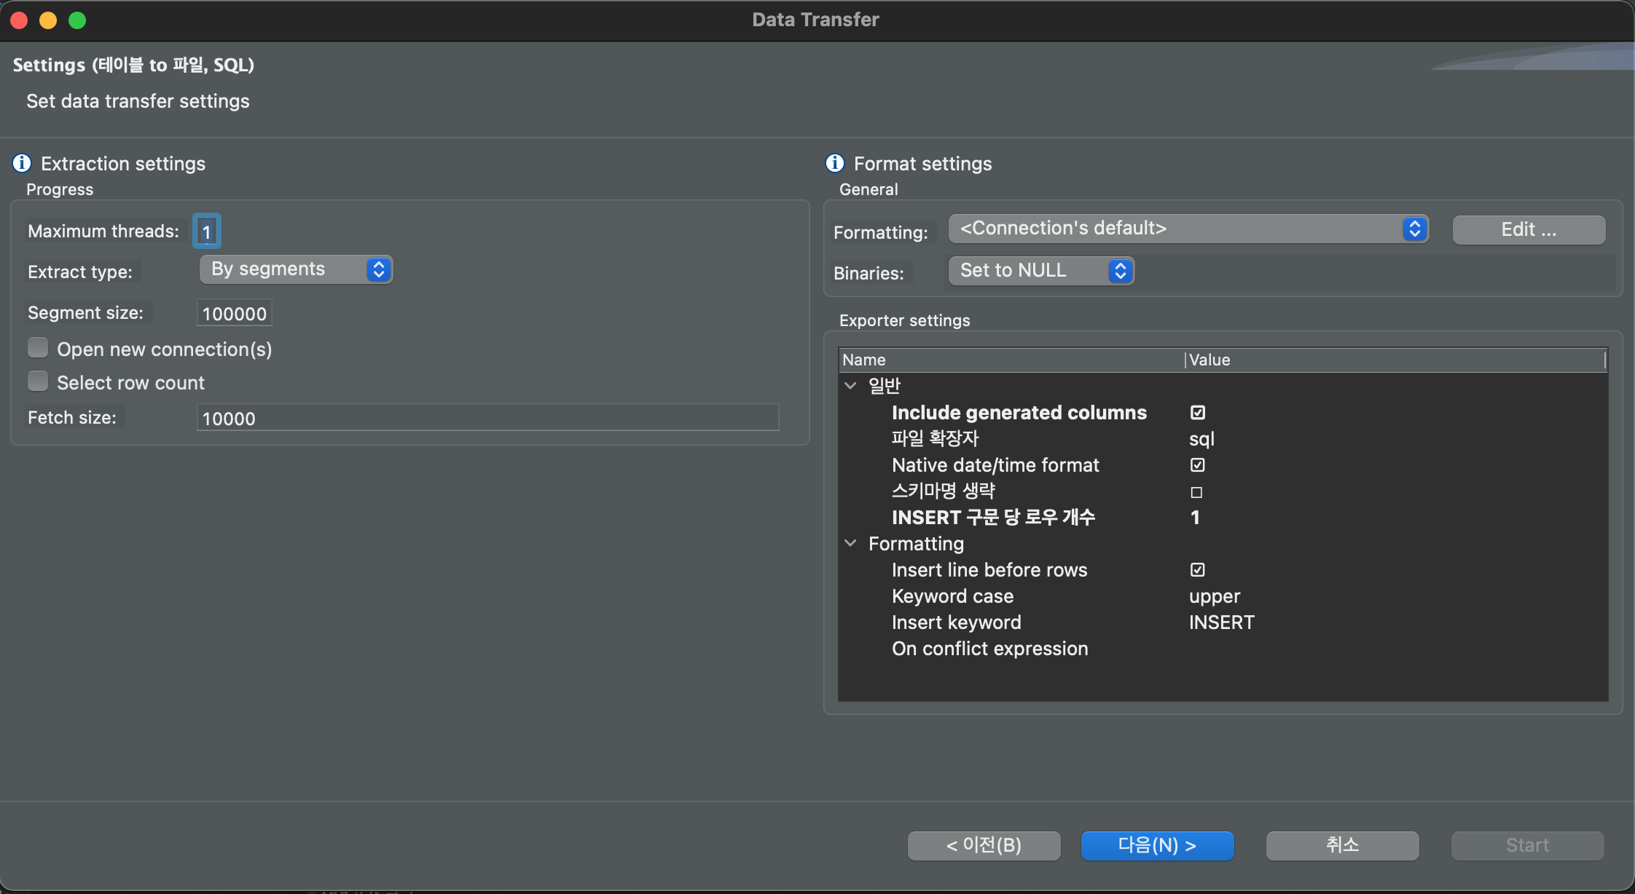Open the Binaries Set to NULL dropdown

pyautogui.click(x=1041, y=271)
